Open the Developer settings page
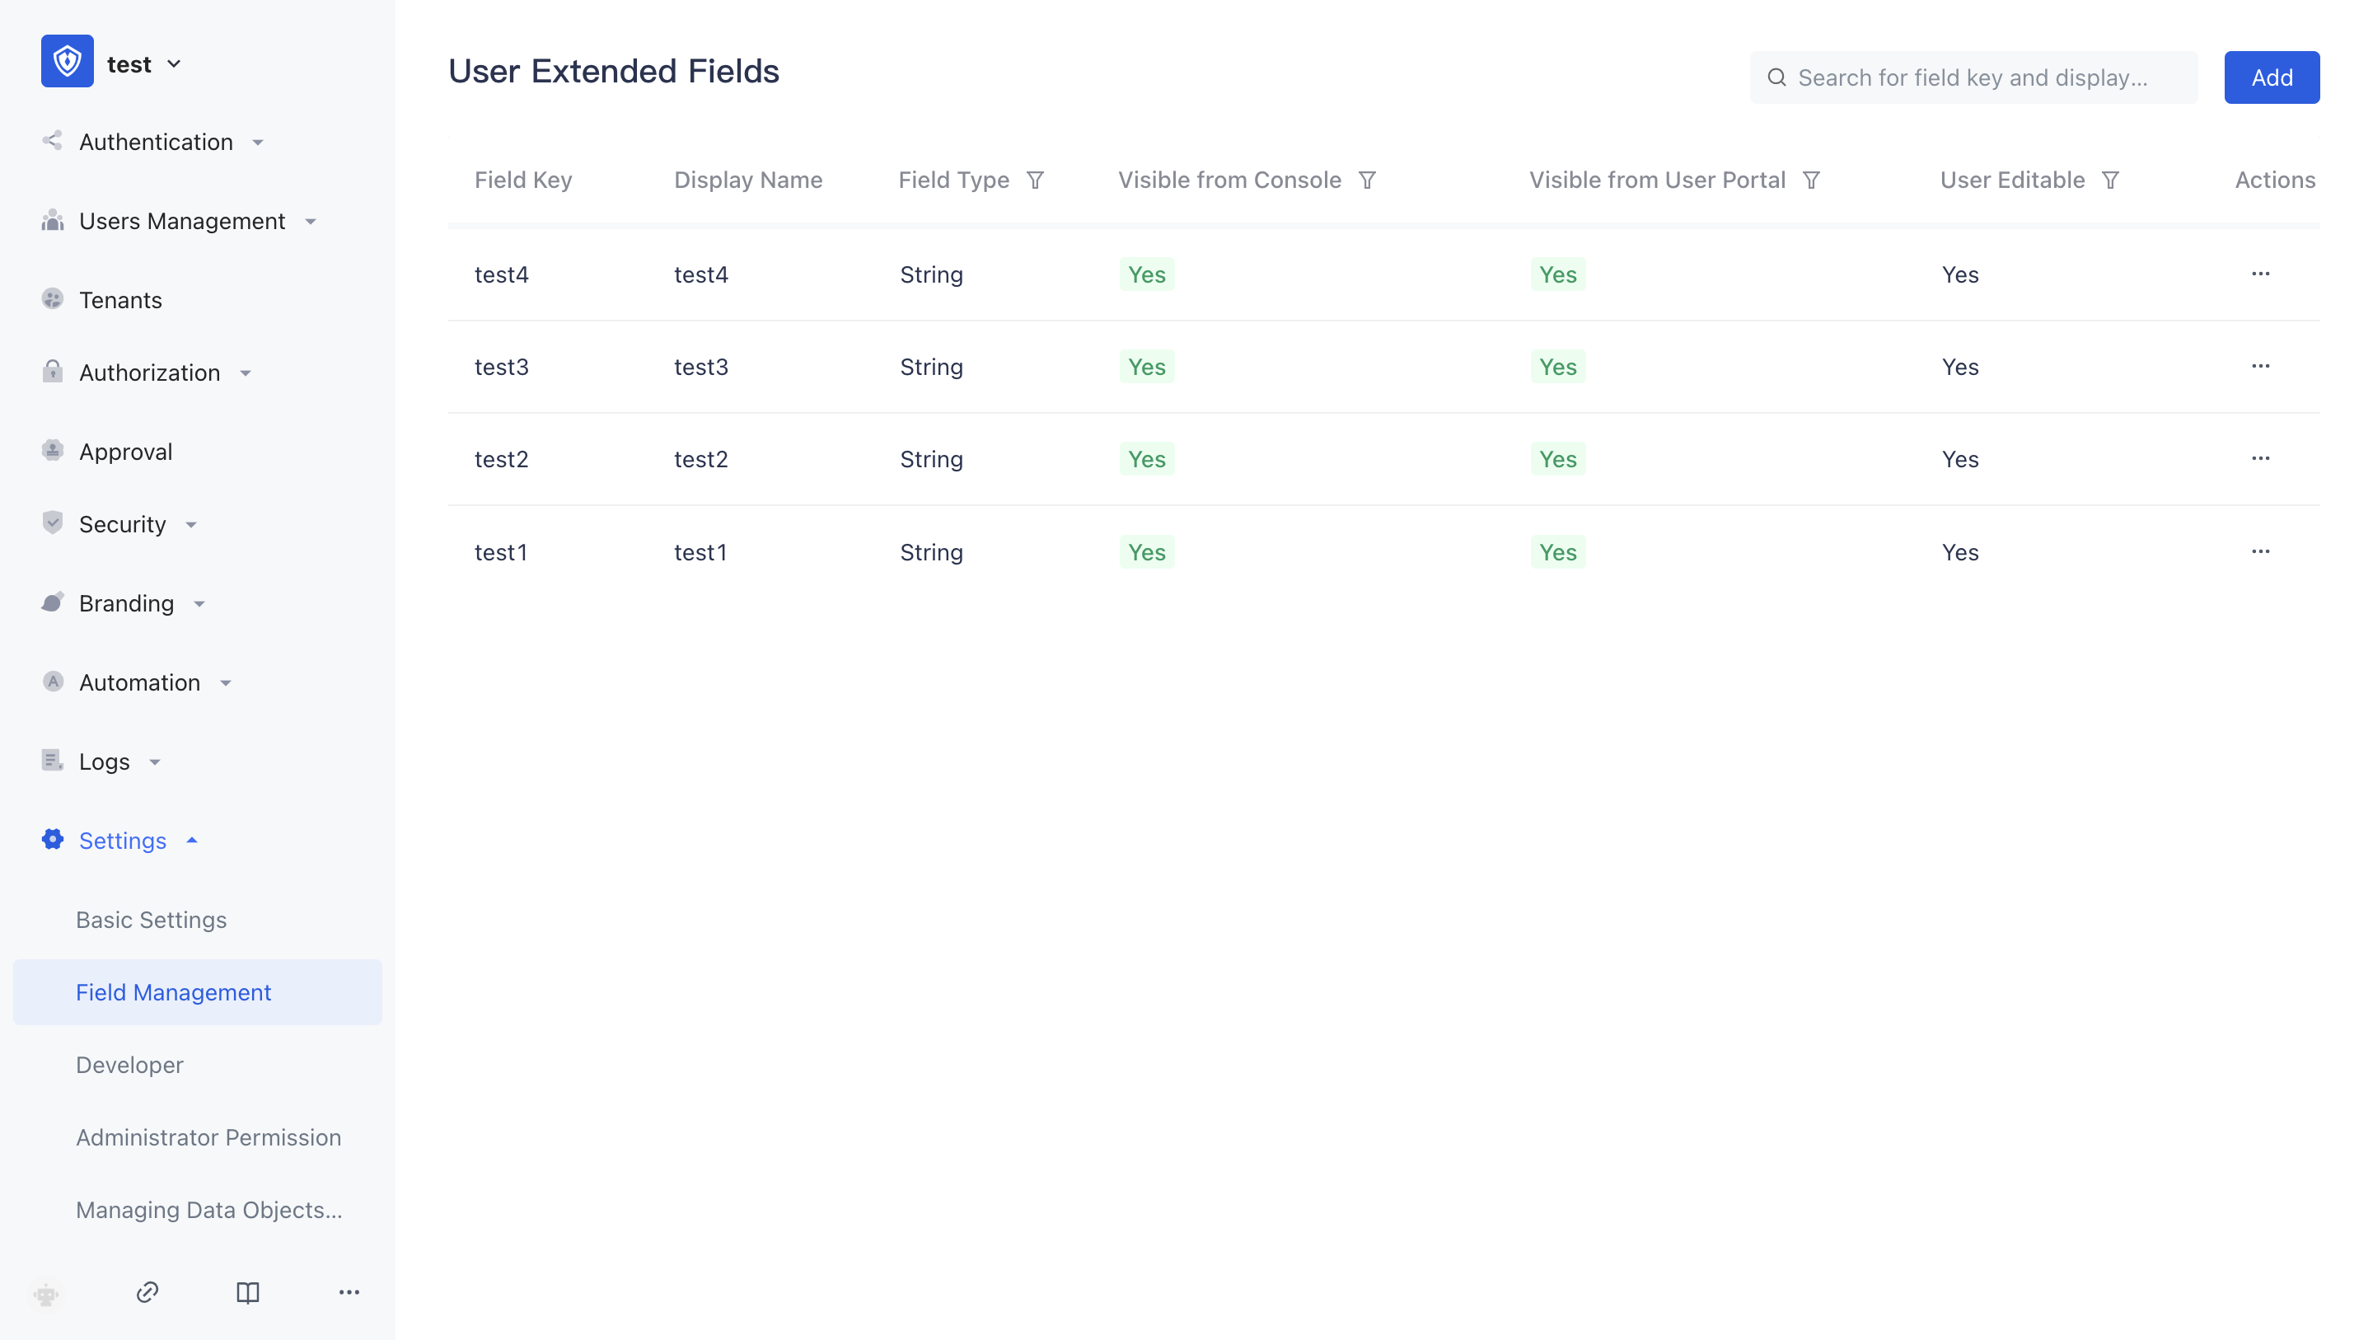 [130, 1065]
